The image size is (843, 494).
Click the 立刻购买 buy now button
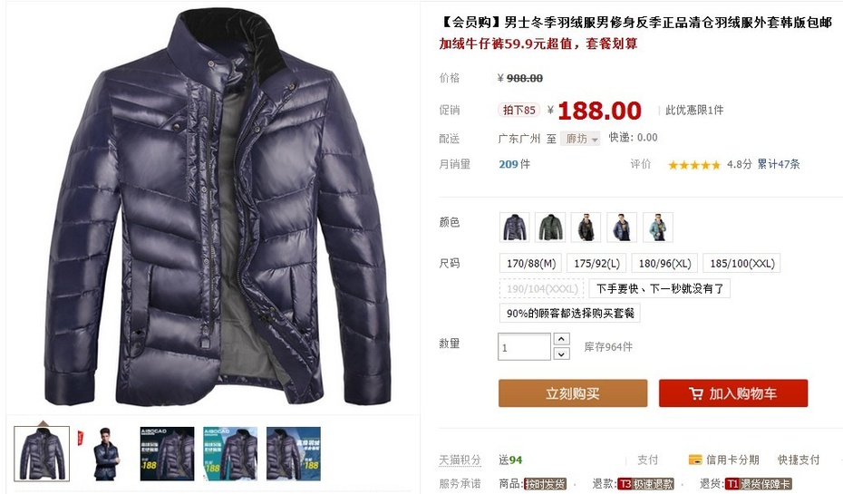click(x=573, y=393)
